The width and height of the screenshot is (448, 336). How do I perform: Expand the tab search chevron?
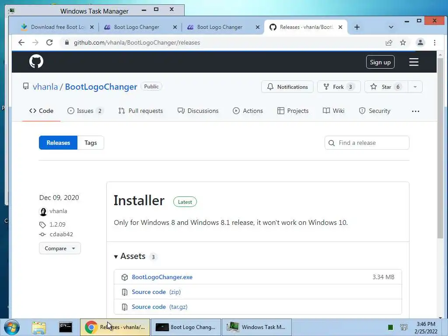tap(391, 27)
